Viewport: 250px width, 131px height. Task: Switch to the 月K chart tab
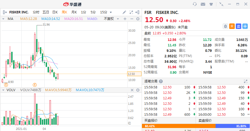point(74,12)
